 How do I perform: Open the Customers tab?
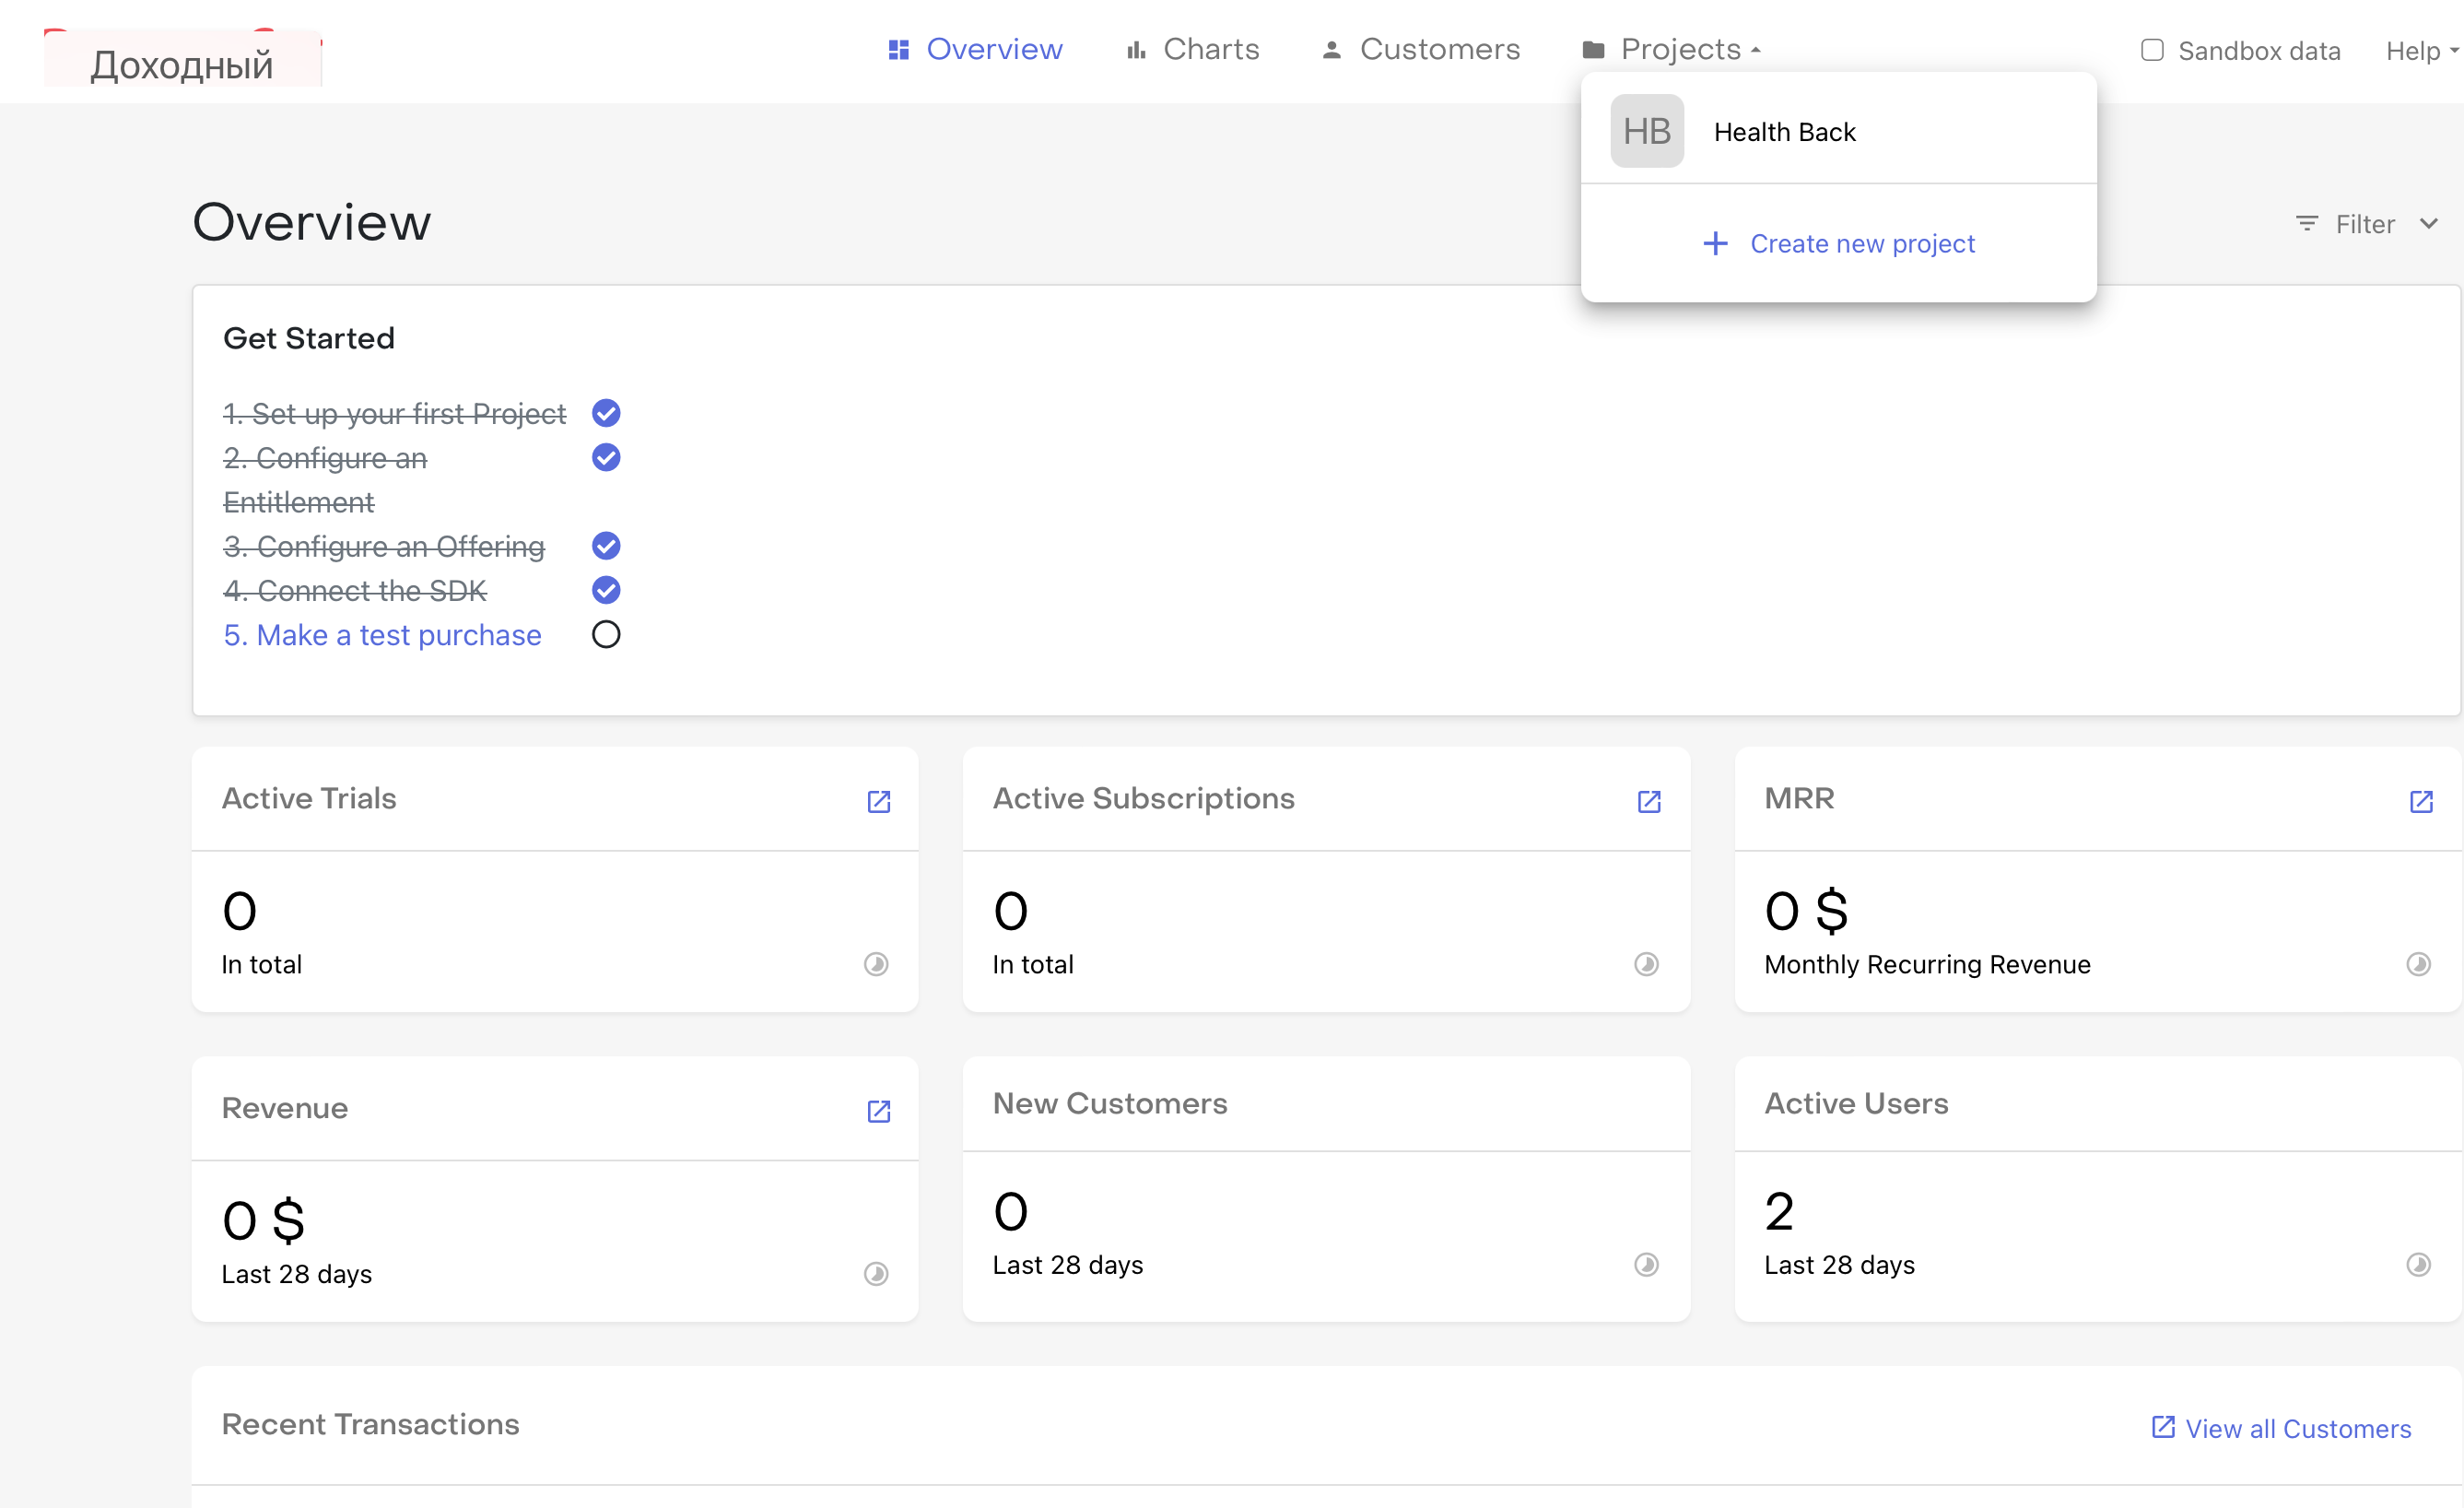tap(1420, 49)
